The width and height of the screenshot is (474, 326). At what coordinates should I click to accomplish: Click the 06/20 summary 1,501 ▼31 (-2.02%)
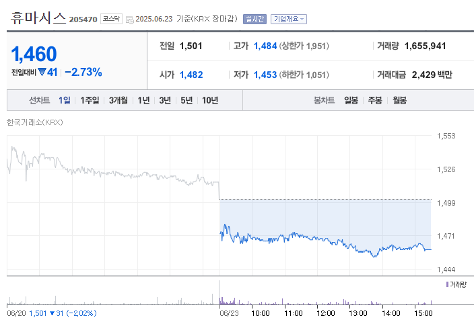point(63,313)
